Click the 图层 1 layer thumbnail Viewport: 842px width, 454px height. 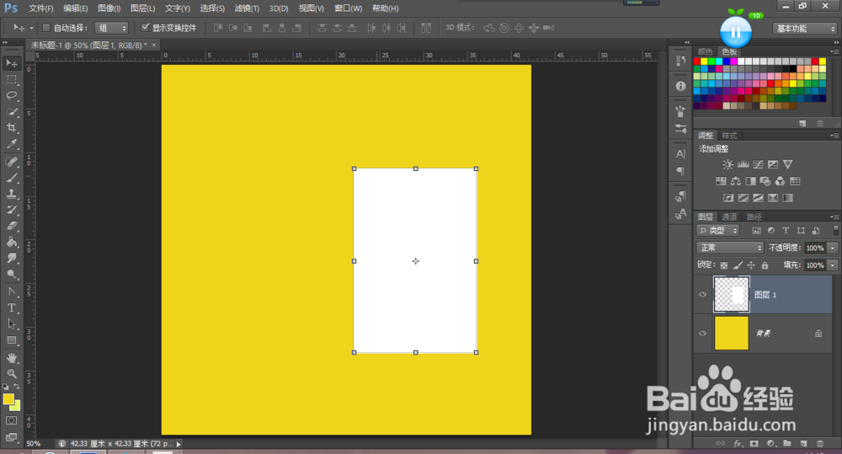tap(732, 295)
